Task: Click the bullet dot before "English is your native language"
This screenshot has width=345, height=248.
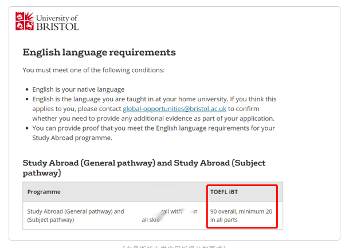Action: pyautogui.click(x=26, y=90)
